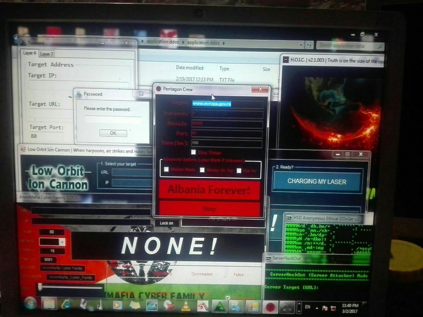Click the /AnonMafia_Cyber_Family text field
This screenshot has height=317, width=423.
click(71, 278)
